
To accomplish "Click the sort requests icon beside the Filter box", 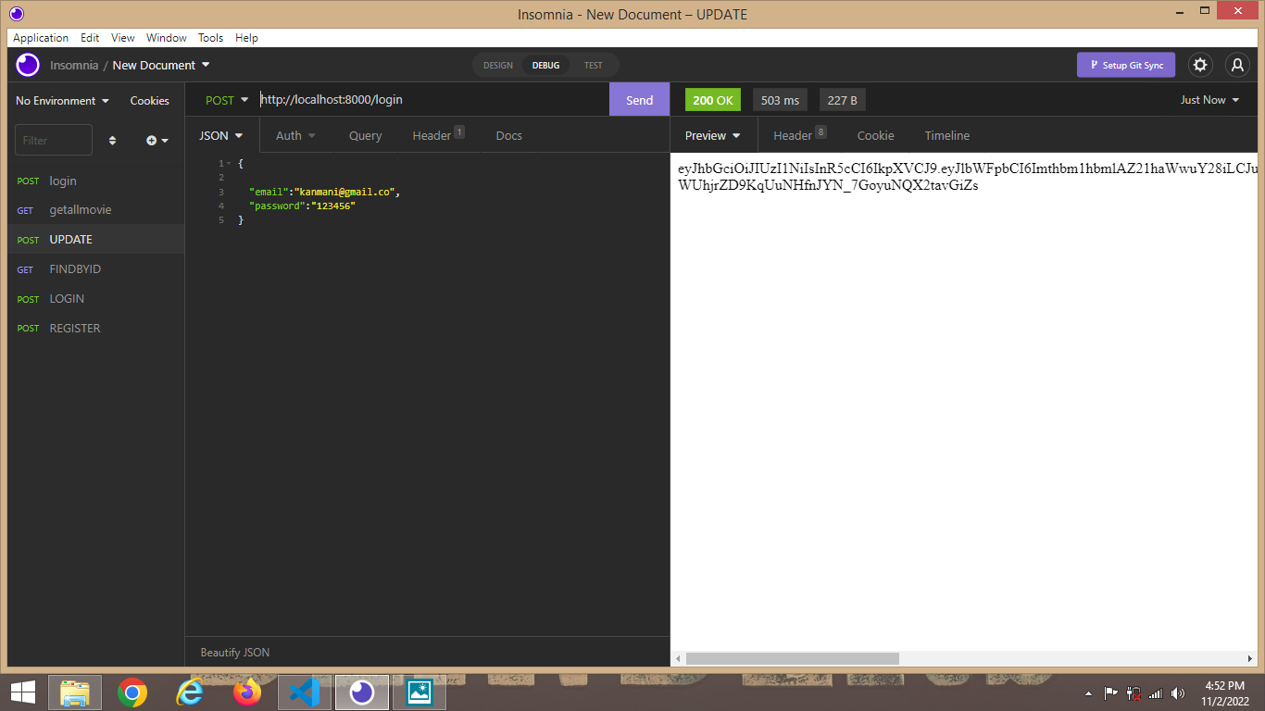I will tap(112, 140).
